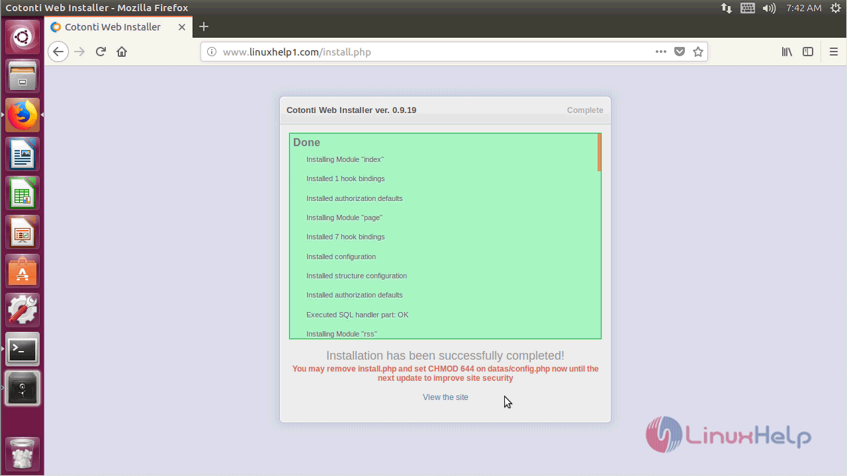Launch LibreOffice Calc
Image resolution: width=847 pixels, height=476 pixels.
(x=22, y=193)
